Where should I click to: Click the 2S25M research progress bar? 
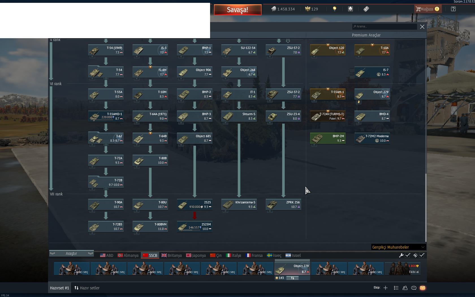pyautogui.click(x=190, y=230)
